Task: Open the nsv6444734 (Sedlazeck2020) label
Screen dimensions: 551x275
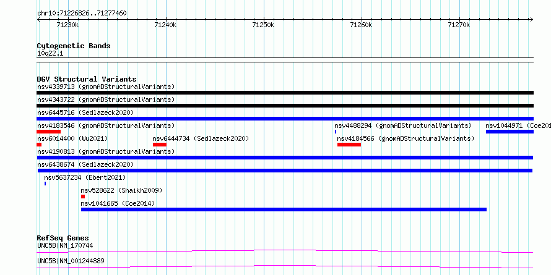Action: point(201,138)
